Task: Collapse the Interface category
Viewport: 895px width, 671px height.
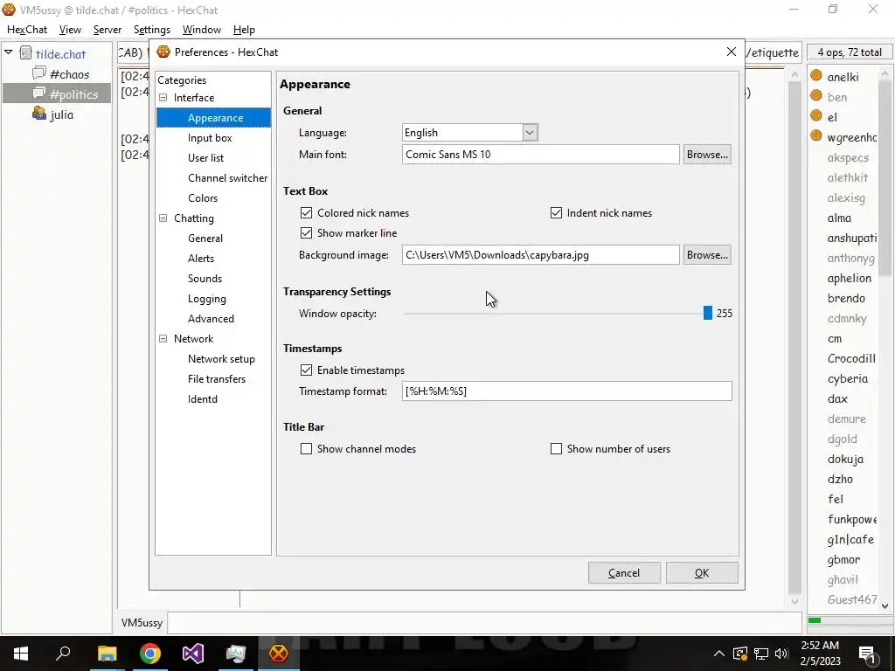Action: (x=163, y=98)
